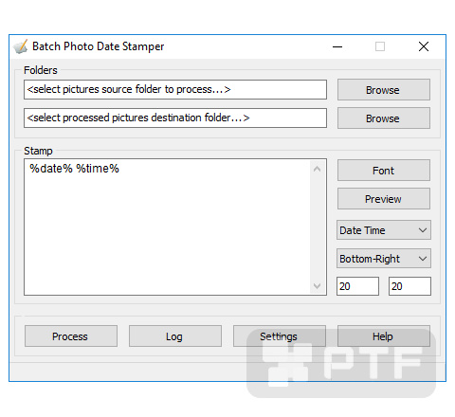Screen dimensions: 455x417
Task: Open the Font dialog
Action: pos(384,171)
